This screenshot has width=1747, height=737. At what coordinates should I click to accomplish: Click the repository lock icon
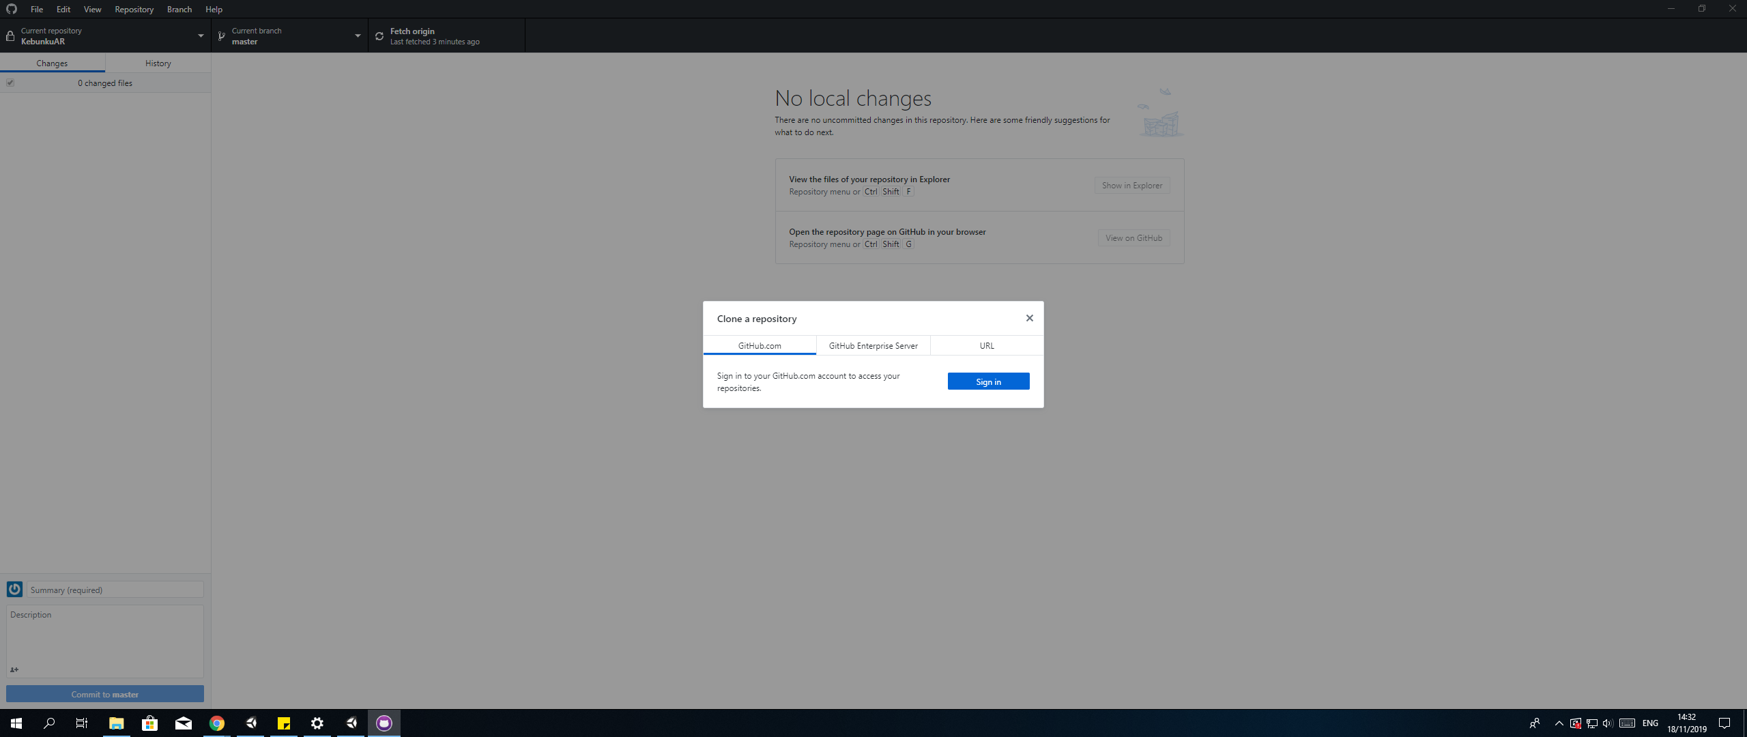[x=10, y=36]
